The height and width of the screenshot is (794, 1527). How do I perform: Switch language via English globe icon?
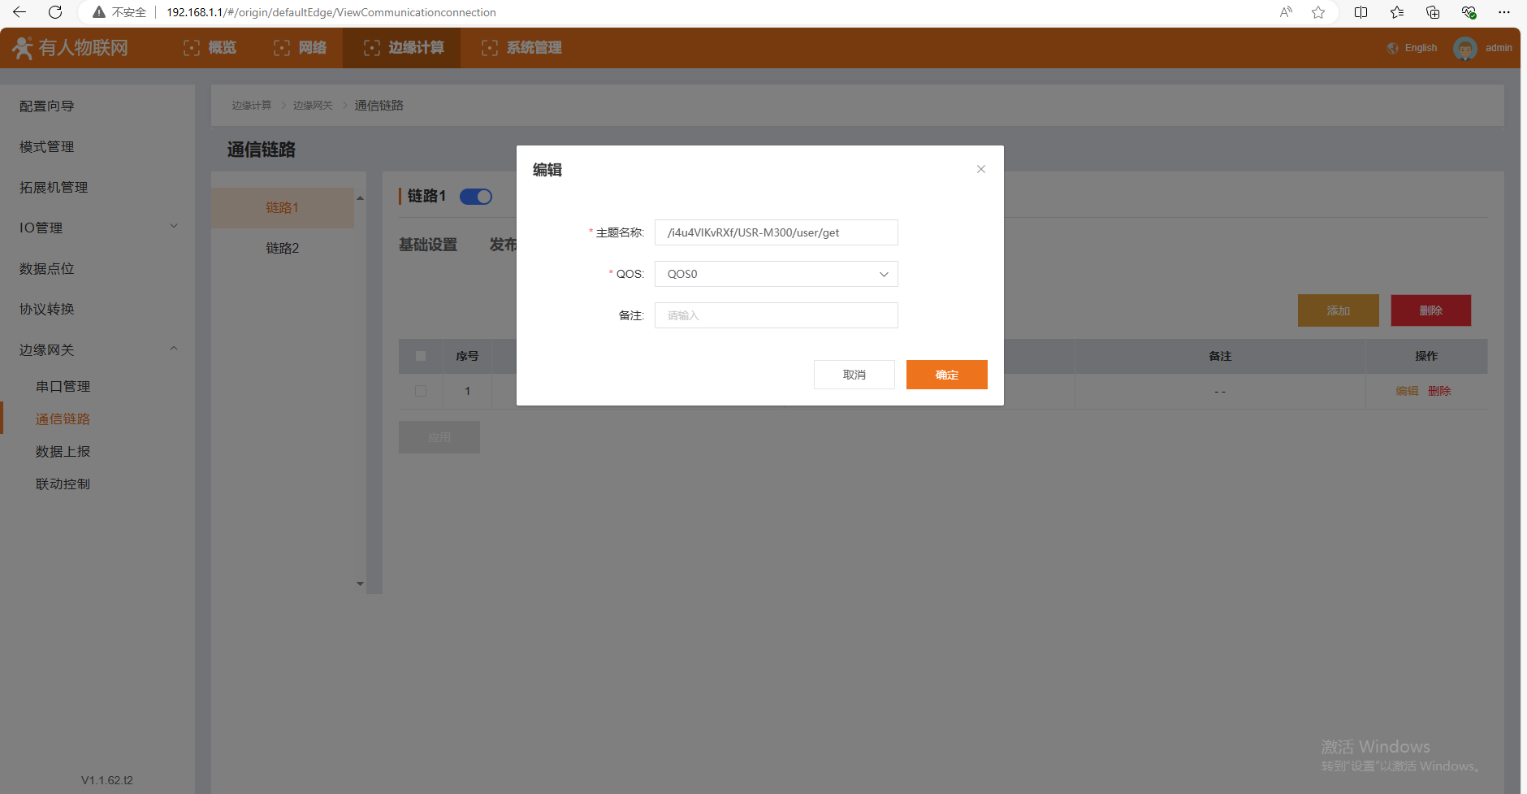point(1393,49)
